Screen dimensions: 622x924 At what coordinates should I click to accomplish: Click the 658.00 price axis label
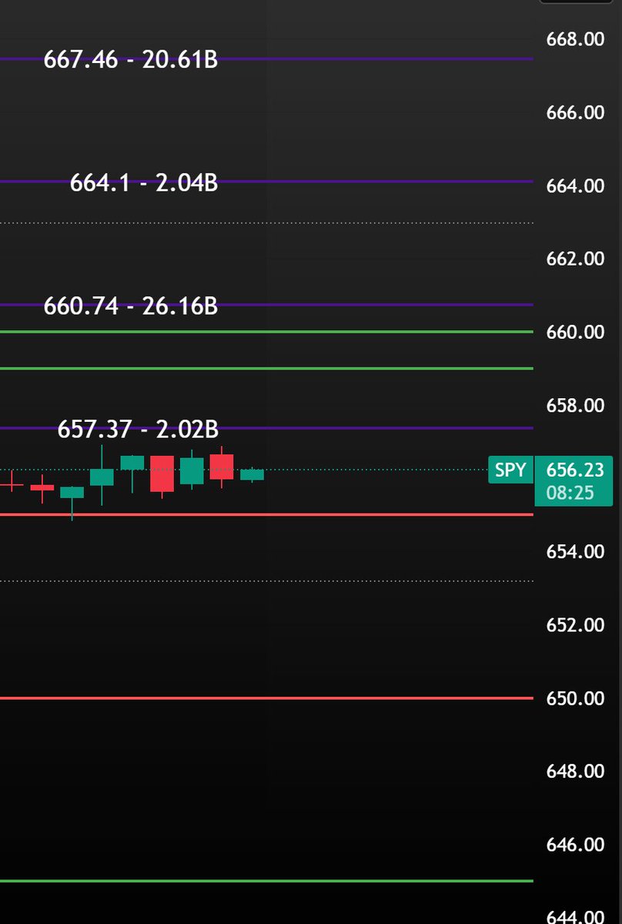[574, 405]
